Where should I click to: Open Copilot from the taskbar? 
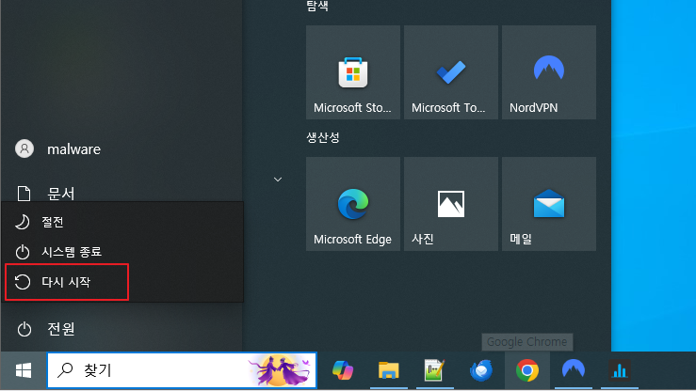[x=343, y=370]
